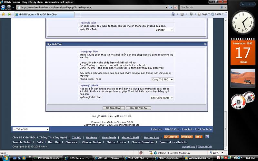Click the Đã Sửa Xong button
Viewport: 258px width, 161px height.
point(113,108)
